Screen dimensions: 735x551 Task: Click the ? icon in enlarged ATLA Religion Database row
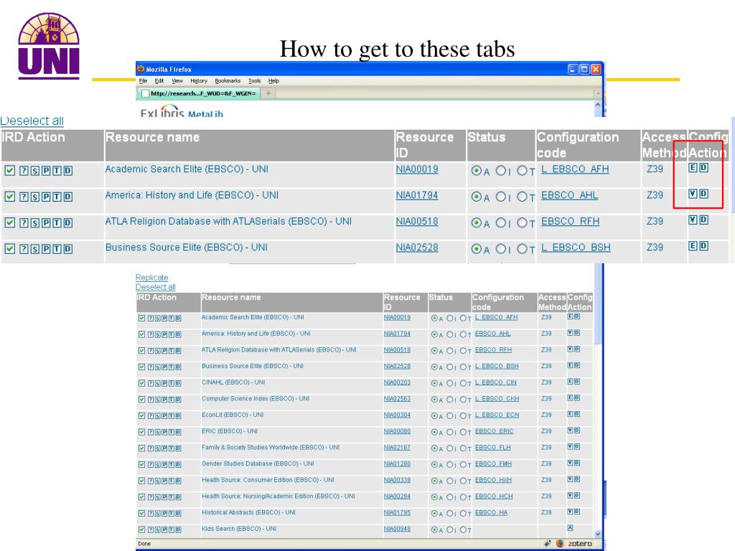click(x=24, y=222)
